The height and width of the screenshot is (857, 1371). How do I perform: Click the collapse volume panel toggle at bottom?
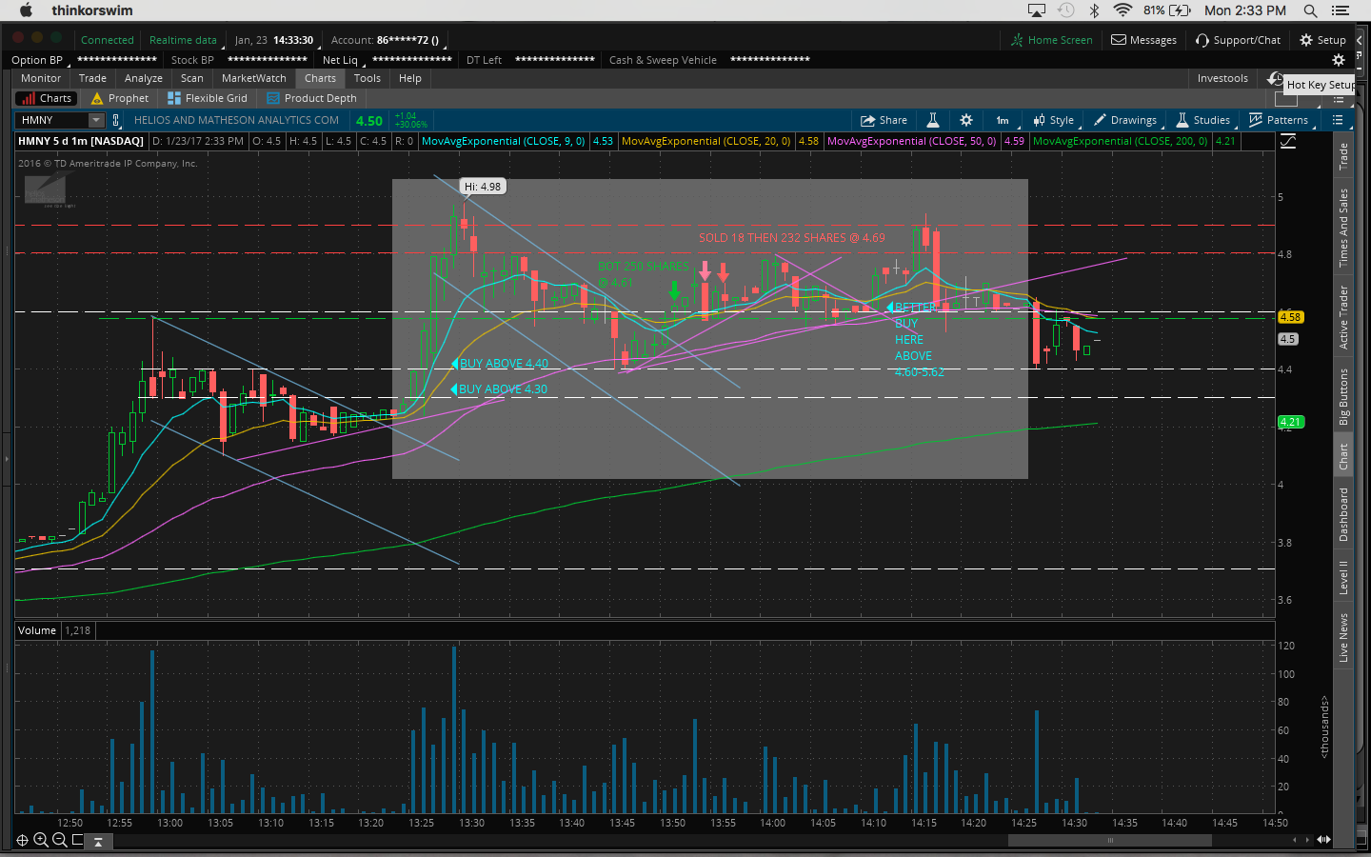98,841
